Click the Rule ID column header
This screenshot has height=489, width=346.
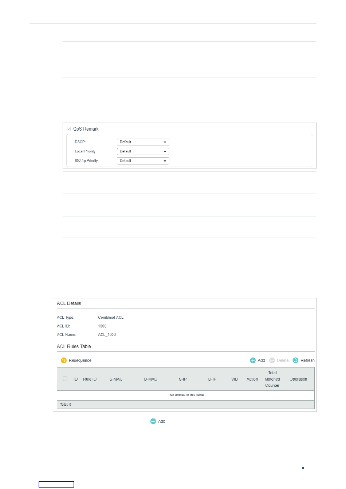90,379
